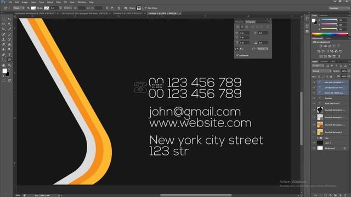Open the Filter menu
Viewport: 351px width, 197px height.
pyautogui.click(x=59, y=2)
